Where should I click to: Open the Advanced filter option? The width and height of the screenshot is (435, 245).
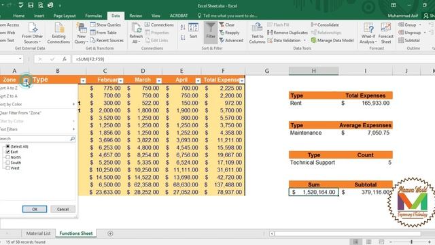[x=231, y=40]
